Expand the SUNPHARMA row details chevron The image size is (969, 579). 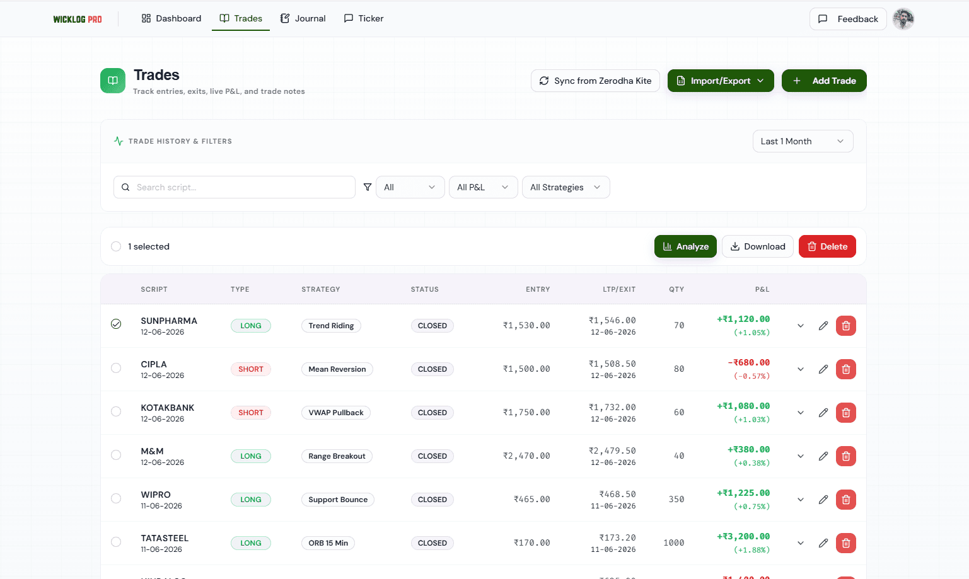(801, 326)
